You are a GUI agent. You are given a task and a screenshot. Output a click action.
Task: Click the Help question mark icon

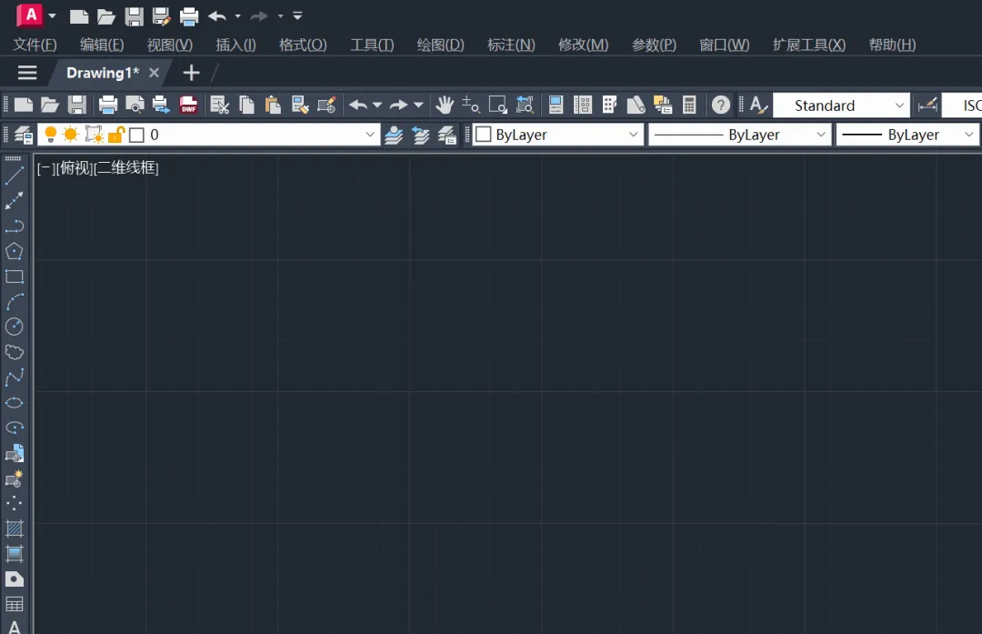coord(721,105)
